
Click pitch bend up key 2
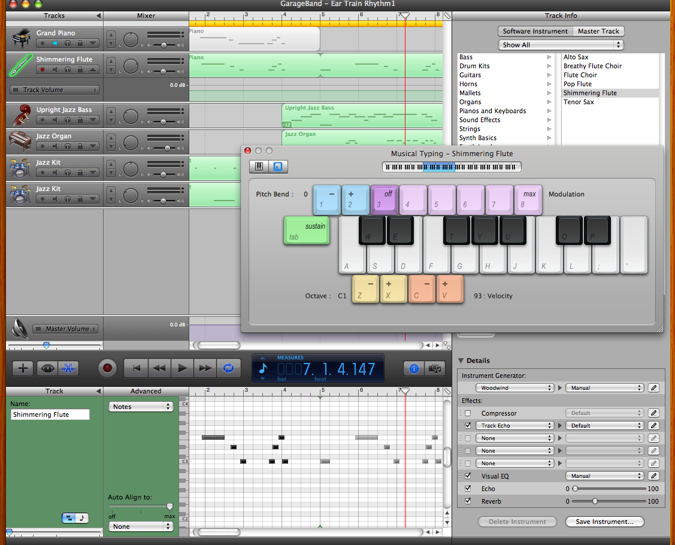coord(356,200)
